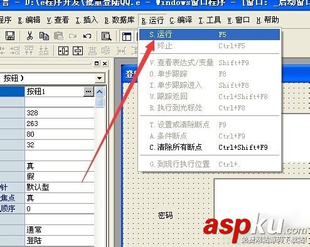310x247 pixels.
Task: Click the property value 登陆
Action: [x=60, y=241]
